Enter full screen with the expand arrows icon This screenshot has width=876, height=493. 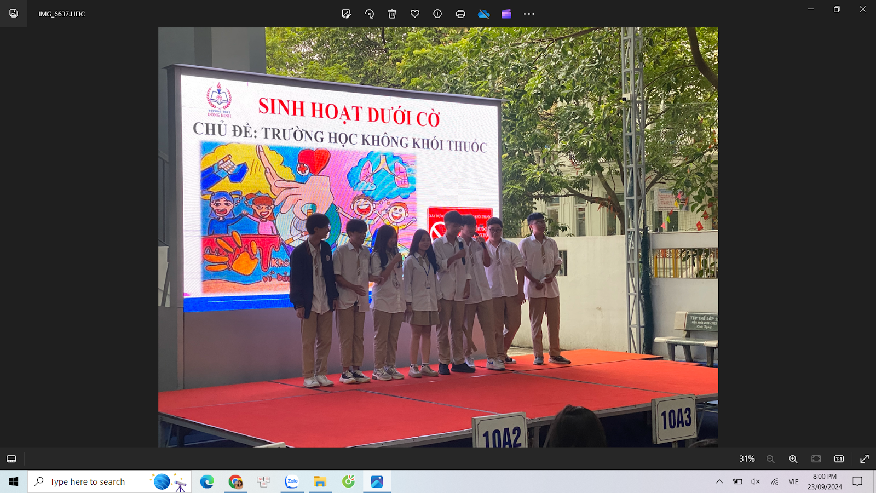(x=865, y=458)
